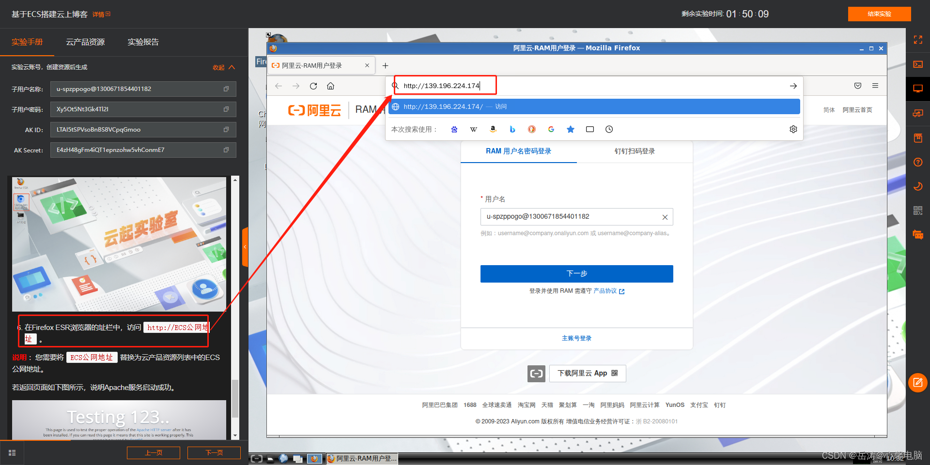Click the globe browser icon in taskbar
Image resolution: width=930 pixels, height=465 pixels.
[284, 458]
